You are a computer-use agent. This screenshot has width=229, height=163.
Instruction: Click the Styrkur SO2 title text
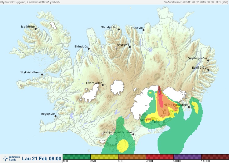click(30, 2)
